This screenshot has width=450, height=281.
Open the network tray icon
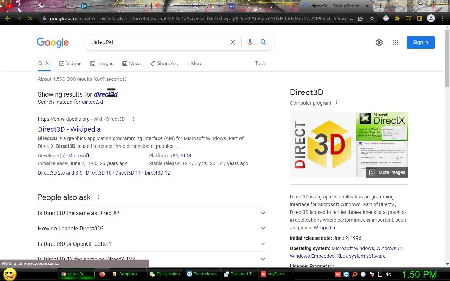point(380,274)
